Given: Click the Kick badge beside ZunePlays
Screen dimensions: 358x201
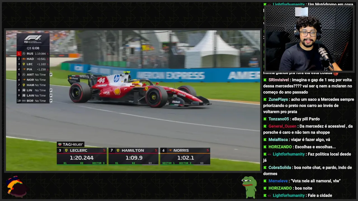Looking at the screenshot, I should 265,99.
